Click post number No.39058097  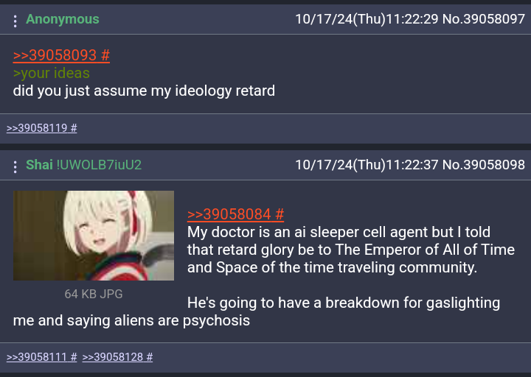[484, 19]
